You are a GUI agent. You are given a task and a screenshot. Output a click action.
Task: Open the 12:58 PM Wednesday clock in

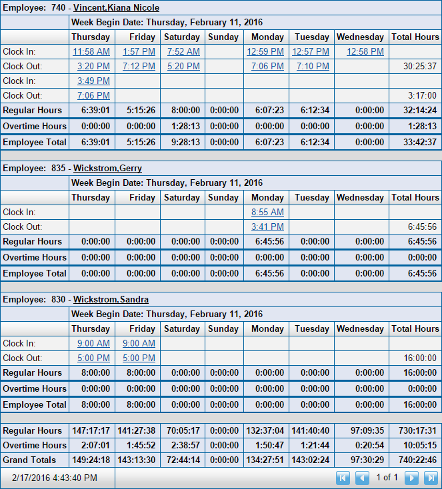pos(365,52)
